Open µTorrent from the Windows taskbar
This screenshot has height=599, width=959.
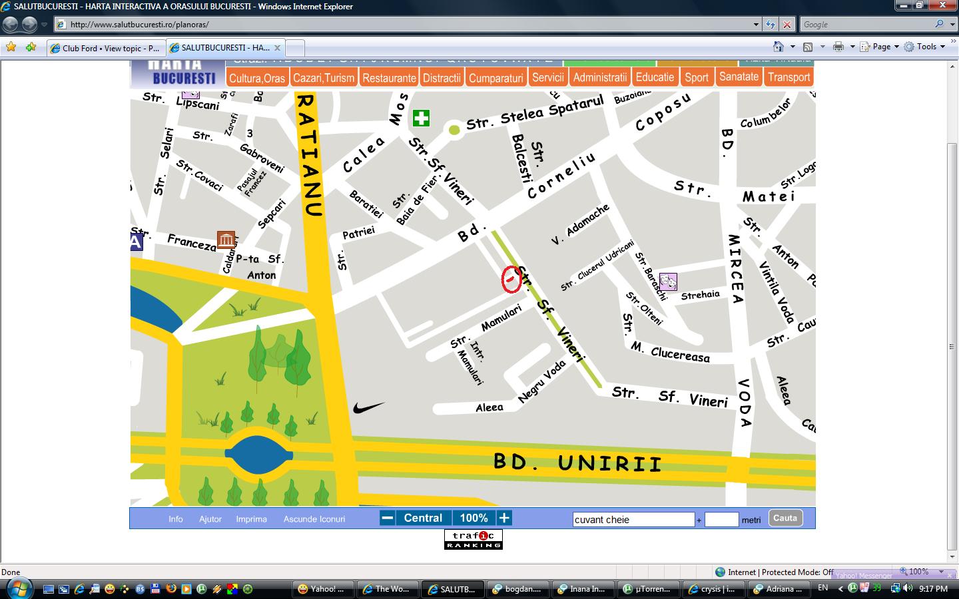pos(647,589)
